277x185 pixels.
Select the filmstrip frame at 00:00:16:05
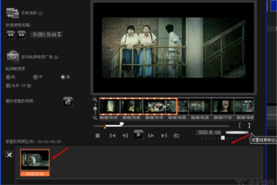[x=177, y=106]
